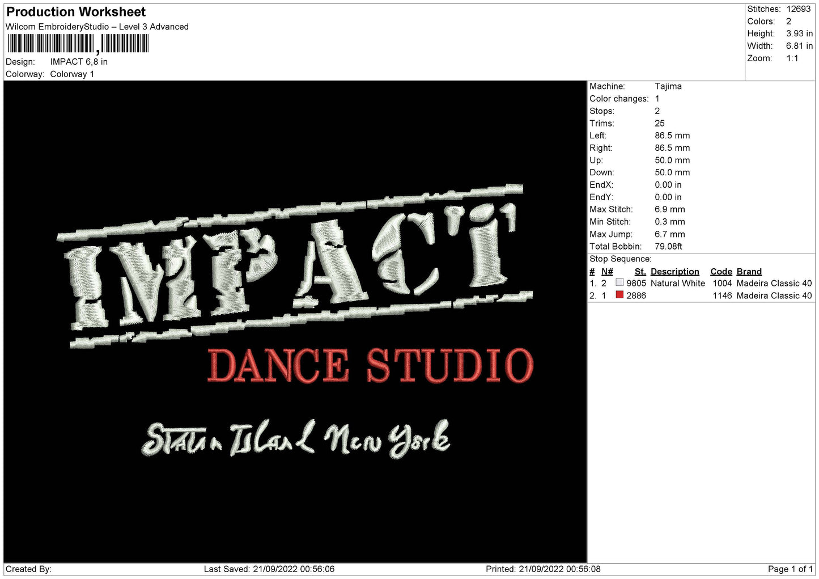This screenshot has height=579, width=819.
Task: Click the Production Worksheet title
Action: click(x=76, y=12)
